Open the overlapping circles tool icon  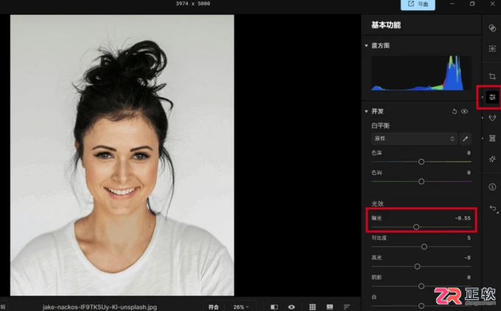click(492, 28)
